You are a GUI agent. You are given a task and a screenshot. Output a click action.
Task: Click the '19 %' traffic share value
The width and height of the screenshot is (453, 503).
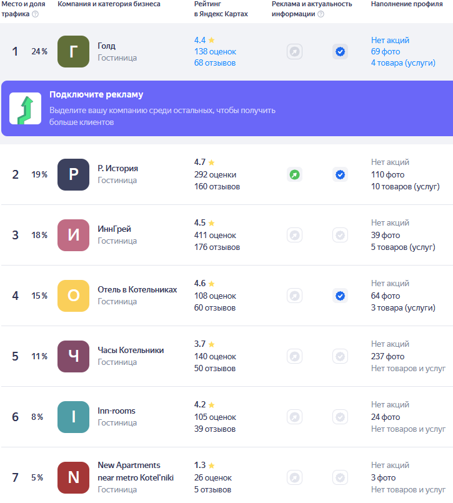[x=39, y=174]
